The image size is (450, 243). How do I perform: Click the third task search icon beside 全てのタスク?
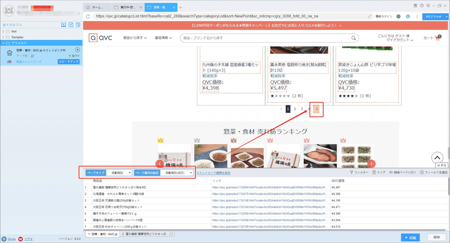tap(78, 25)
